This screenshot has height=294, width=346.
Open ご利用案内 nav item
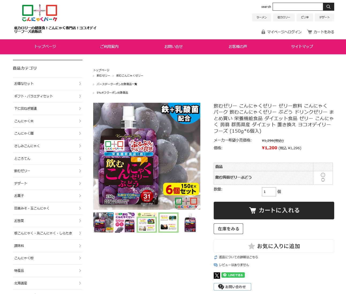point(109,47)
